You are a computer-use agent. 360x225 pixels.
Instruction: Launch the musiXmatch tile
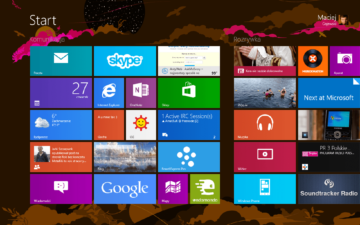313,61
